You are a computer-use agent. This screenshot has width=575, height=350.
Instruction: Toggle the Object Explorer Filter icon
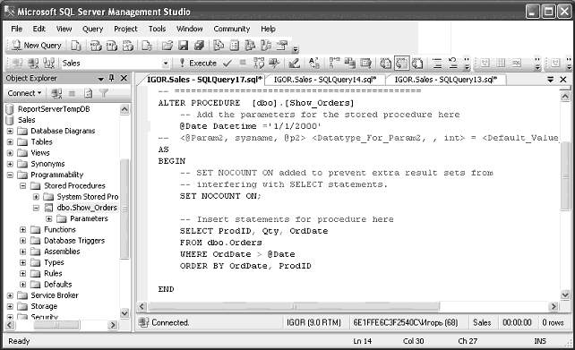pos(104,93)
